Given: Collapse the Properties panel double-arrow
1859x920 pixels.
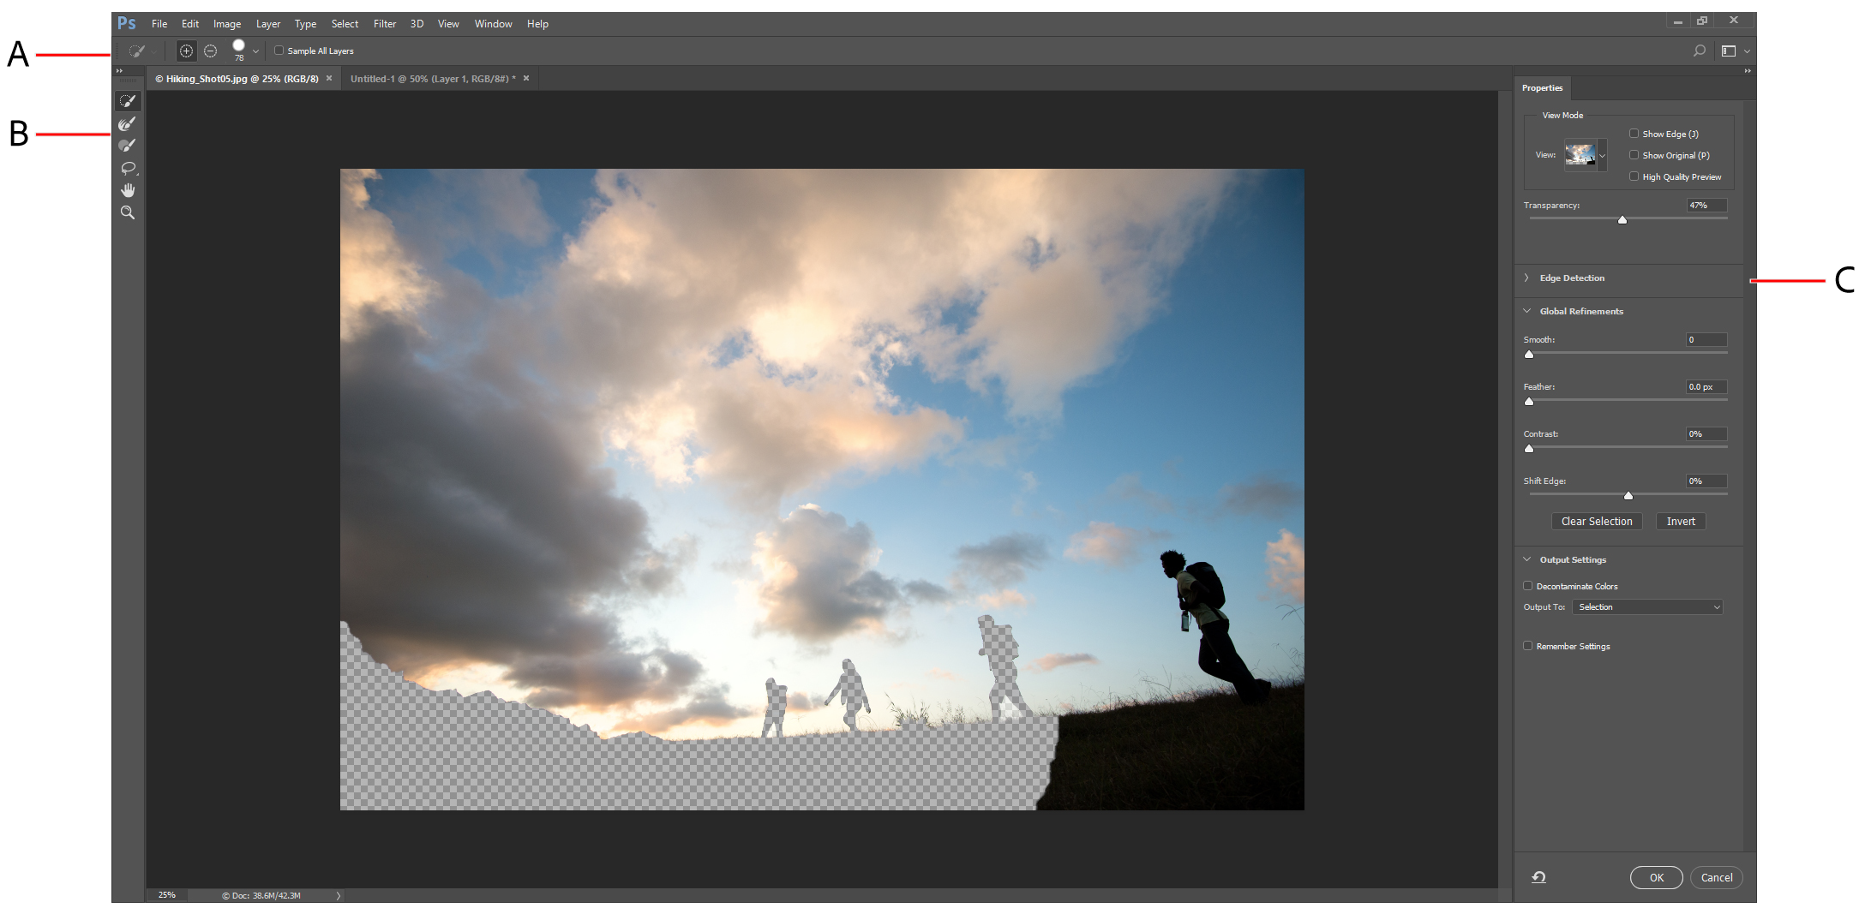Looking at the screenshot, I should tap(1748, 70).
